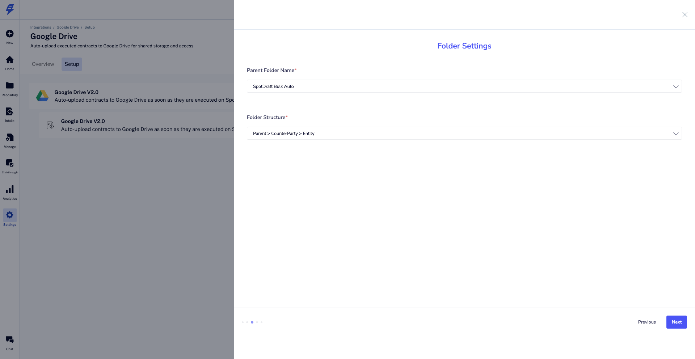Expand the Parent Folder Name dropdown

pyautogui.click(x=464, y=86)
